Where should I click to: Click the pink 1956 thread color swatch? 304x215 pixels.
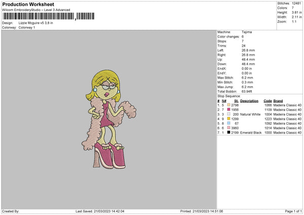[229, 110]
